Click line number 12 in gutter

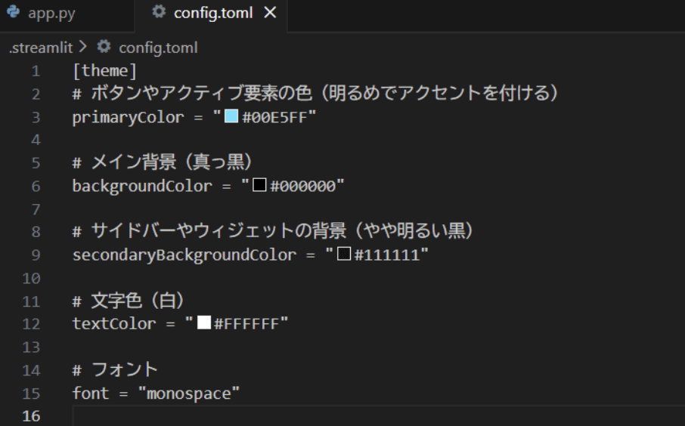click(x=31, y=324)
